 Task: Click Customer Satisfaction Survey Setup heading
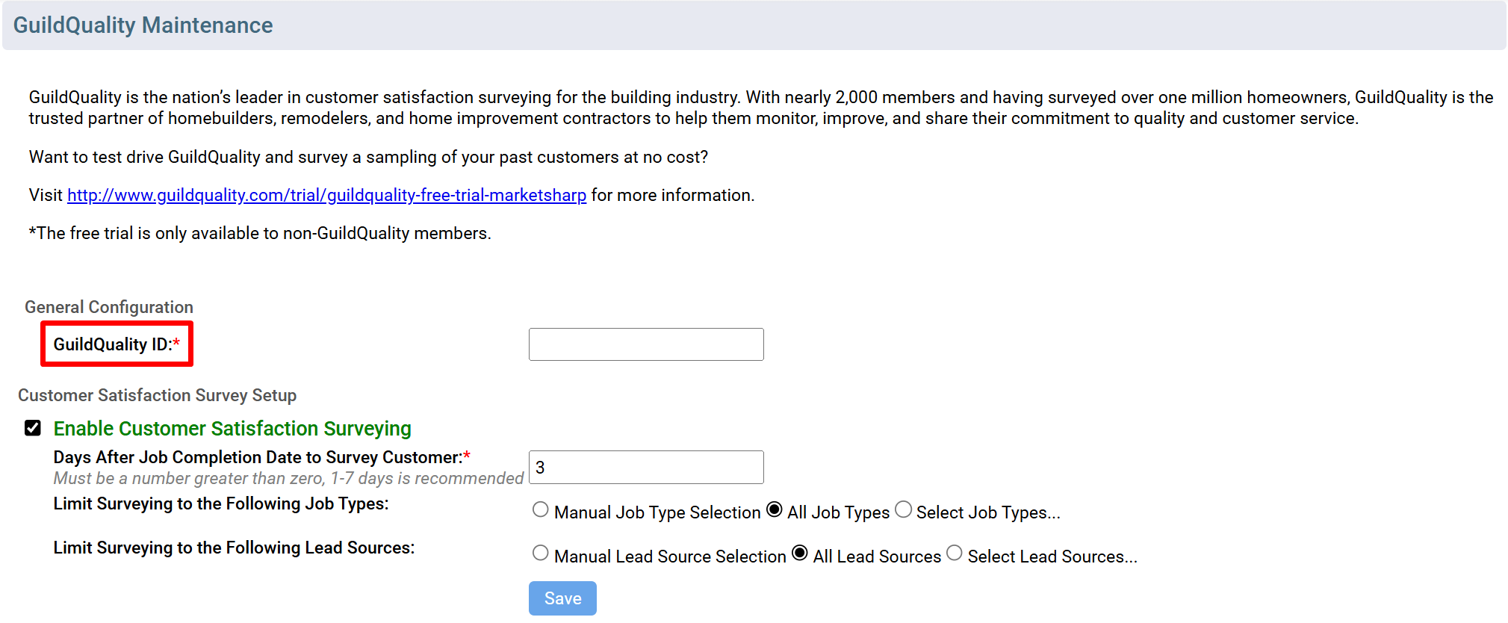pos(158,395)
